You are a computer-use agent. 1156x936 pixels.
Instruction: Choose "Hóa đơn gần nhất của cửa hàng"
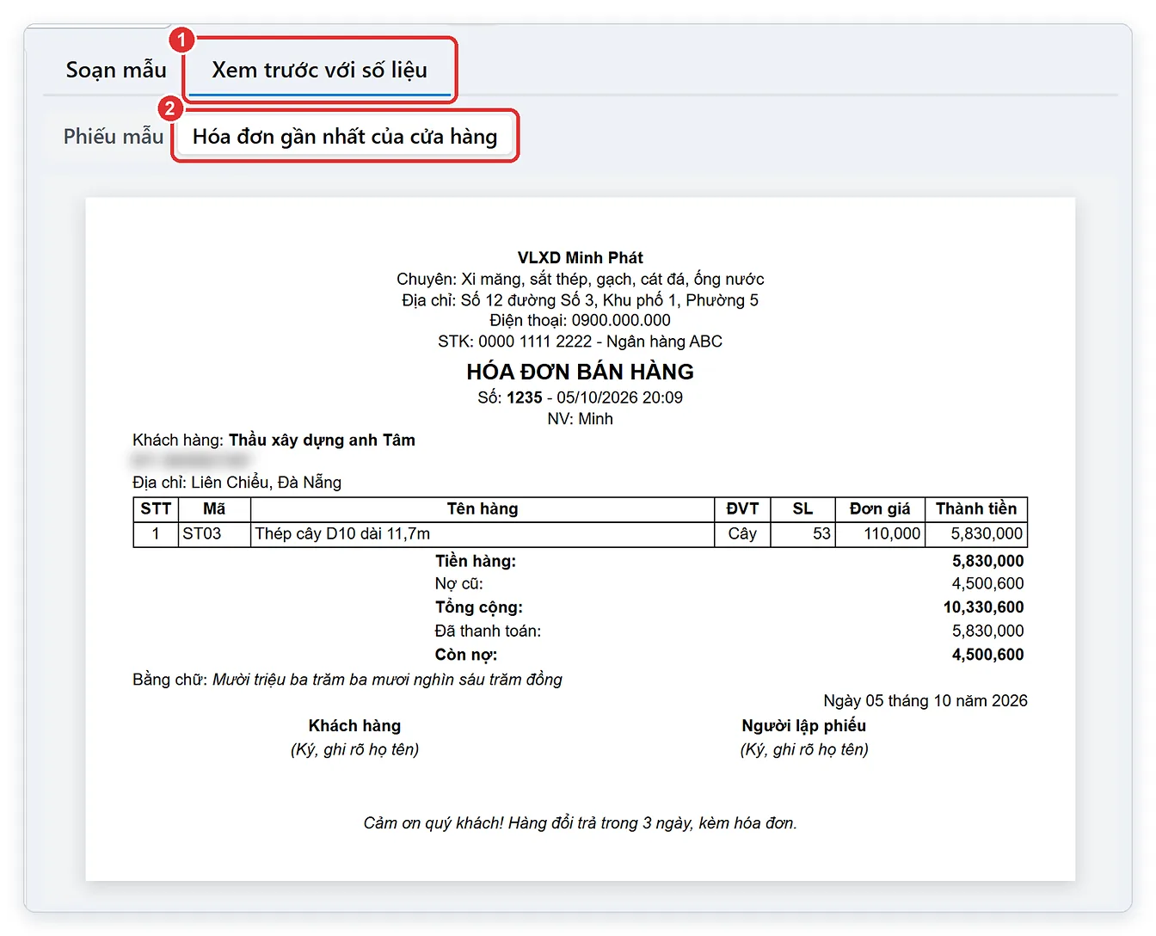[345, 136]
